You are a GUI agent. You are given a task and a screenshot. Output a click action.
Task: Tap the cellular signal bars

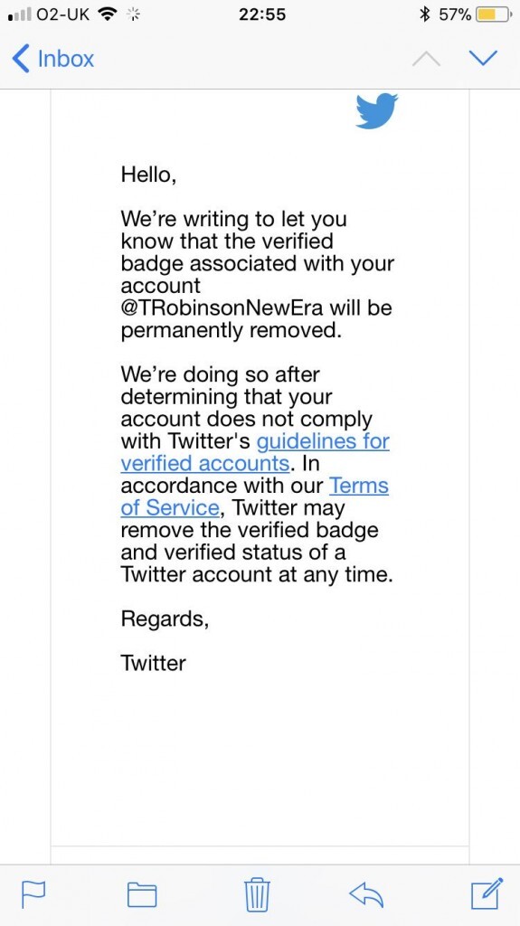tap(20, 14)
